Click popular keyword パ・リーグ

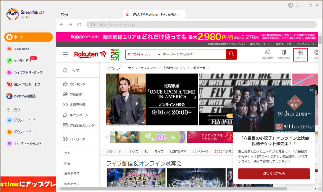pyautogui.click(x=200, y=152)
